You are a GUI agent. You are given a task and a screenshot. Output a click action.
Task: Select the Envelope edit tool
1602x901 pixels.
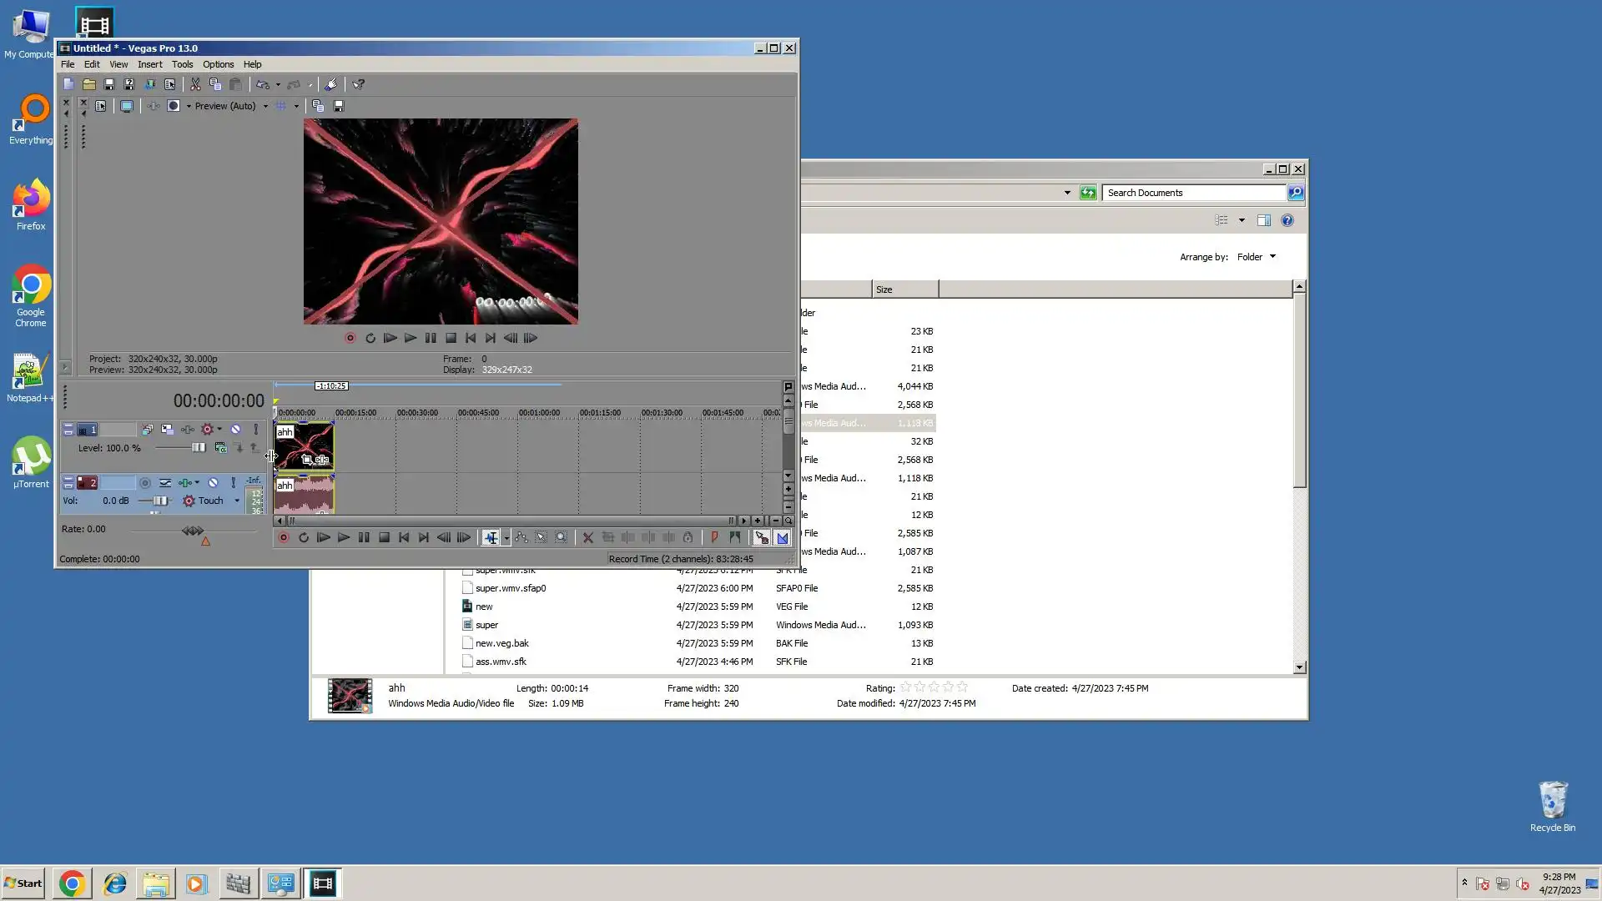[521, 538]
